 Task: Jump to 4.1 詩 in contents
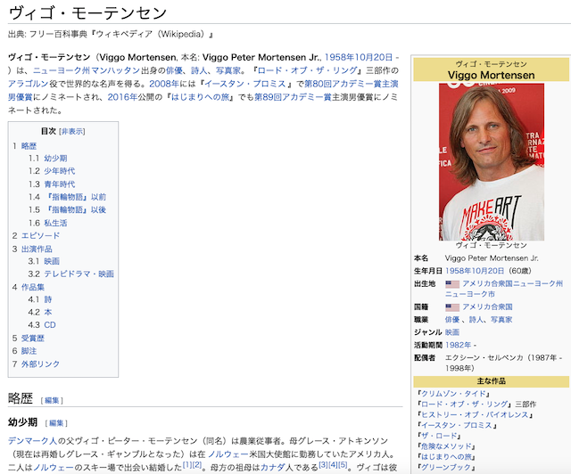48,299
